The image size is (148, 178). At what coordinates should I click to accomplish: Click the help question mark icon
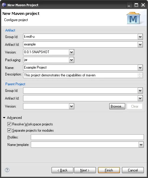click(7, 170)
